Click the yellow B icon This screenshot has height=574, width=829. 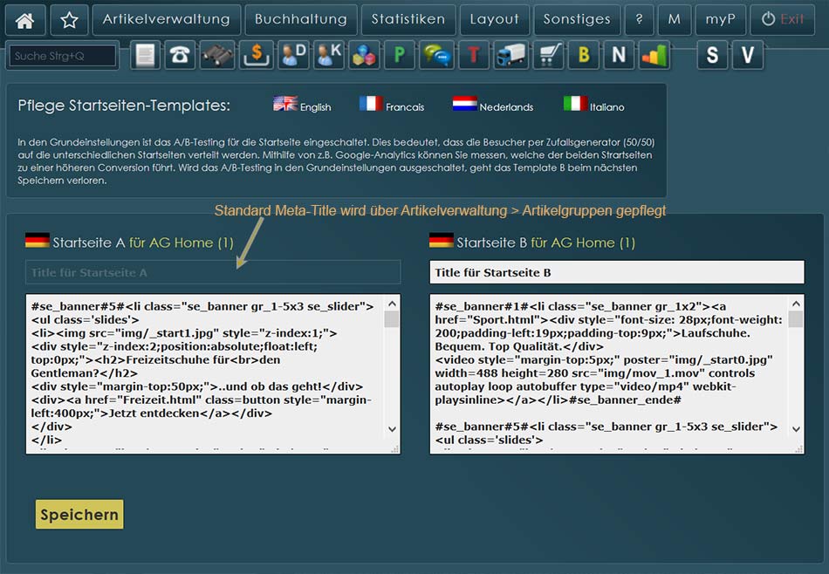[584, 55]
